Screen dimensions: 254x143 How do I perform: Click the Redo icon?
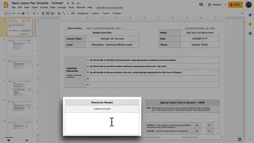pyautogui.click(x=19, y=14)
